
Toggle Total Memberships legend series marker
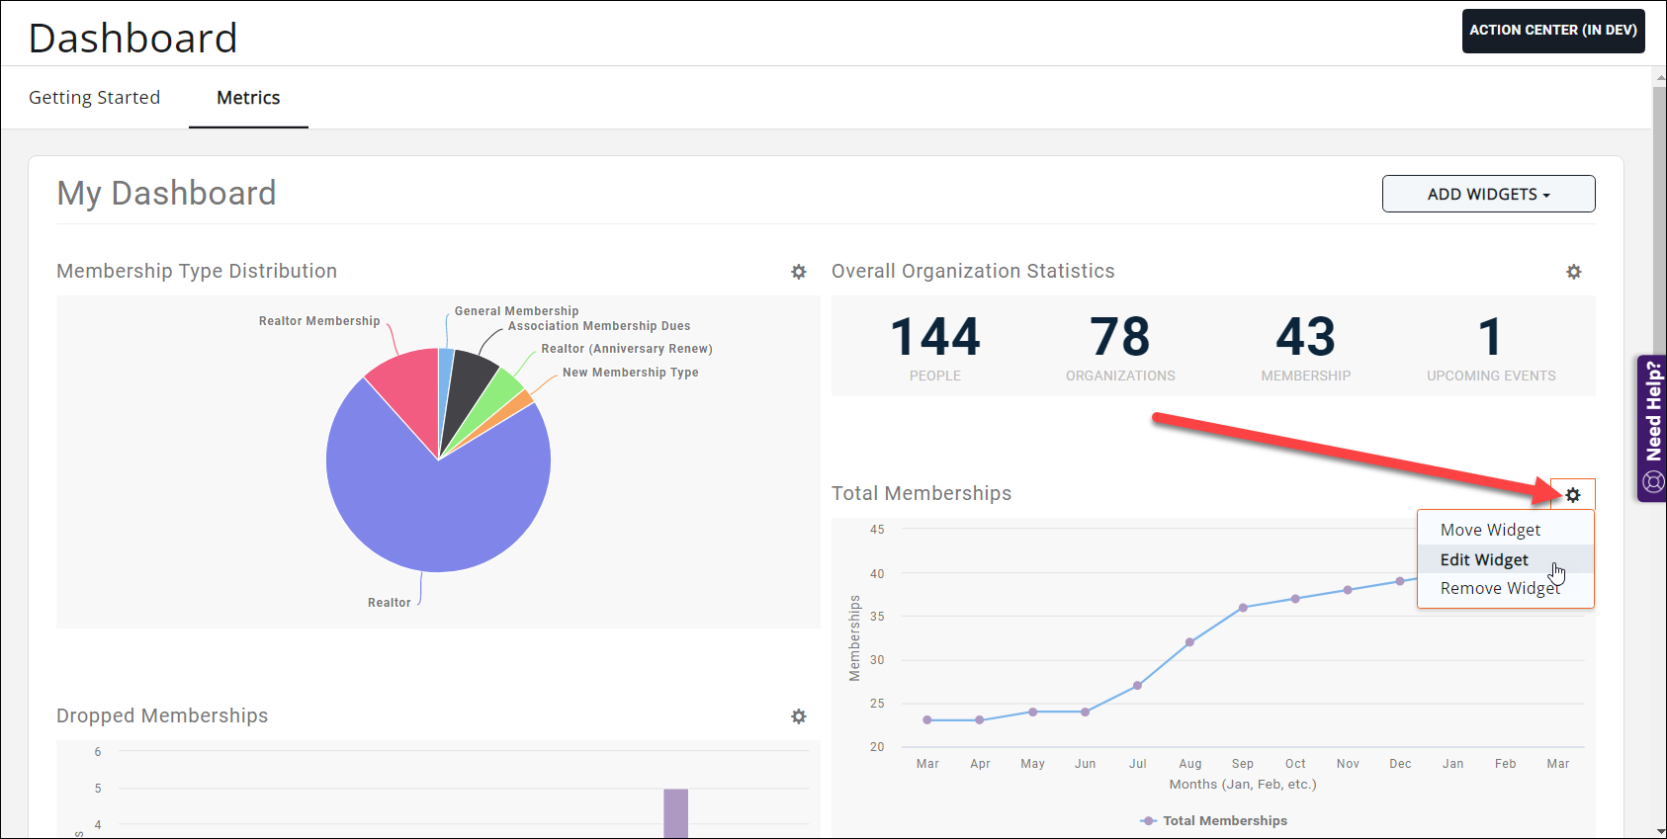(1148, 821)
